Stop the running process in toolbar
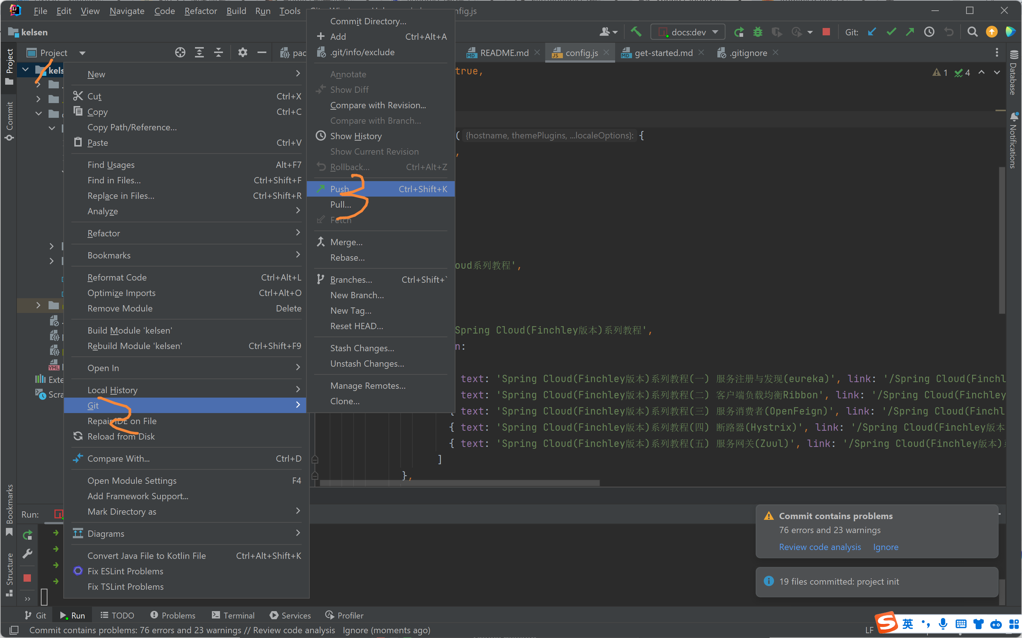The height and width of the screenshot is (638, 1022). 826,32
